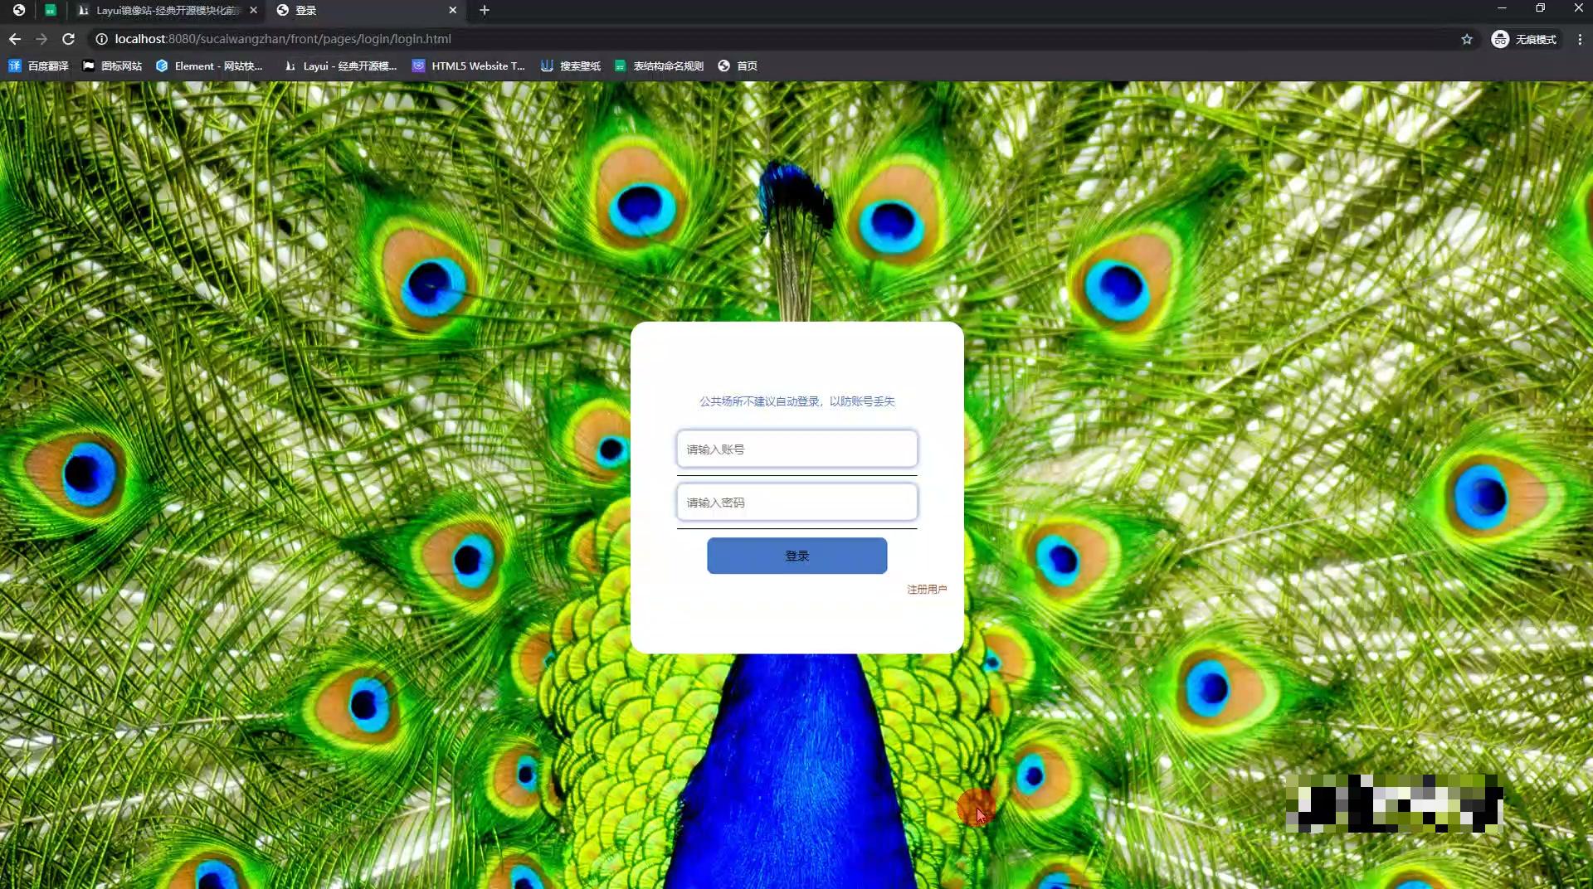View site information icon in address bar
The height and width of the screenshot is (889, 1593).
(101, 39)
